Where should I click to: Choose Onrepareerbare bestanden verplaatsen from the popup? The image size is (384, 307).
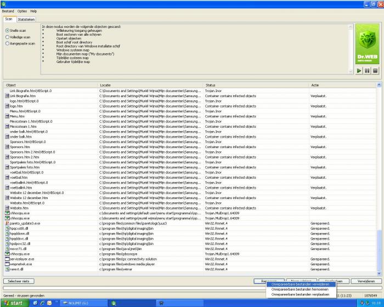[x=301, y=294]
